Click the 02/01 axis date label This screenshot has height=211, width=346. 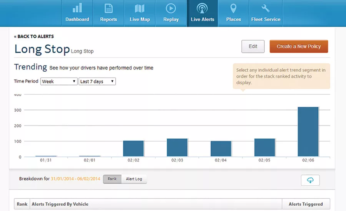click(x=89, y=160)
